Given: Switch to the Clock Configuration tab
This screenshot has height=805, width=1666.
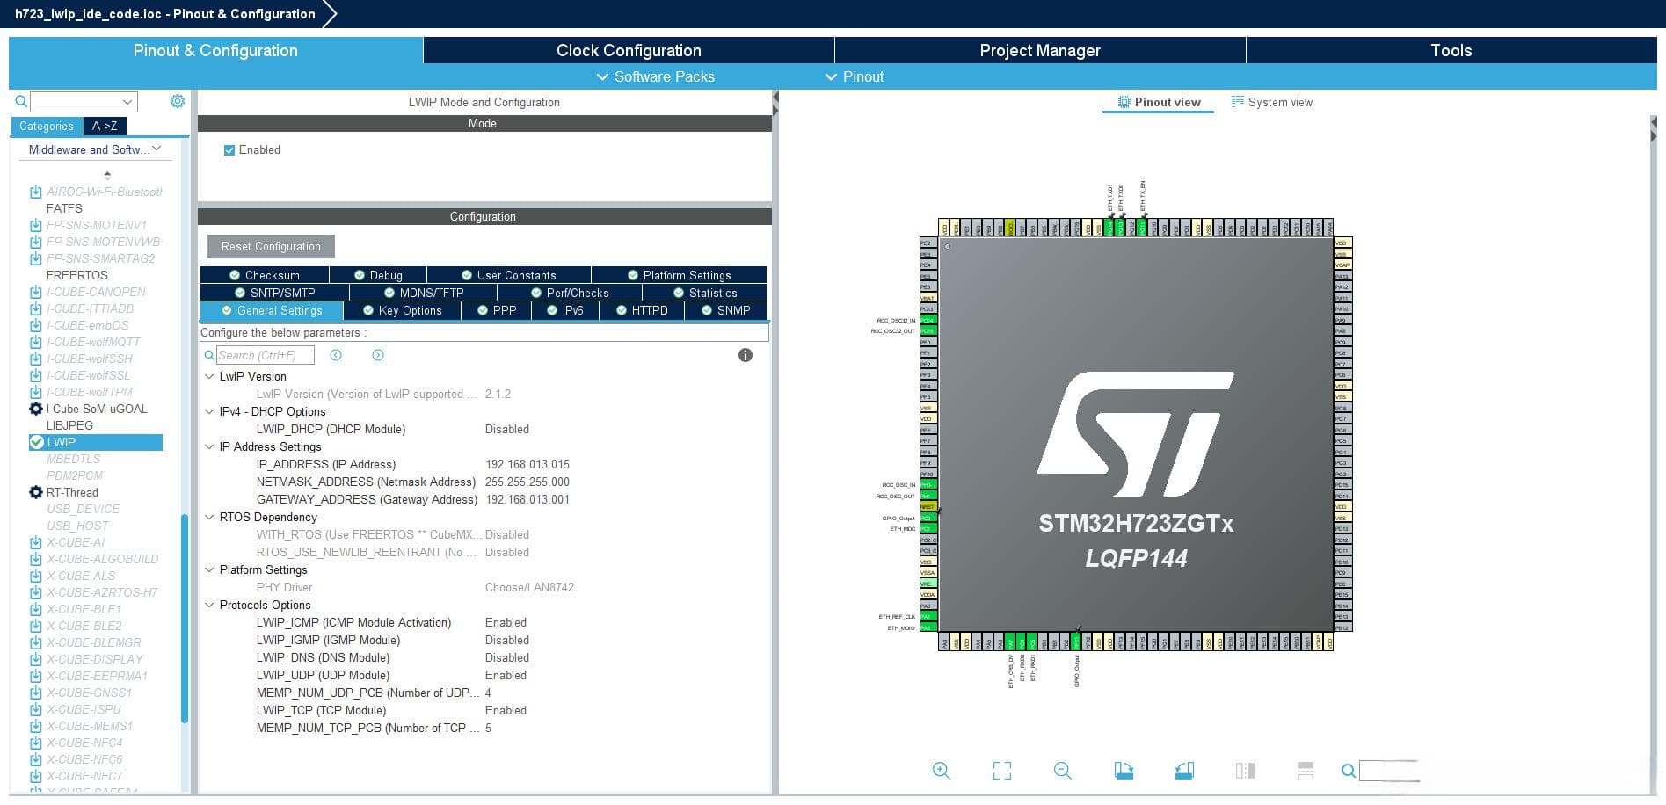Looking at the screenshot, I should [629, 50].
